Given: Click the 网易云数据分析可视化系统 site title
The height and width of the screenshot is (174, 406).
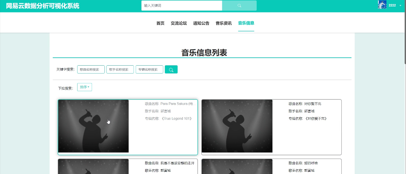Looking at the screenshot, I should point(42,6).
